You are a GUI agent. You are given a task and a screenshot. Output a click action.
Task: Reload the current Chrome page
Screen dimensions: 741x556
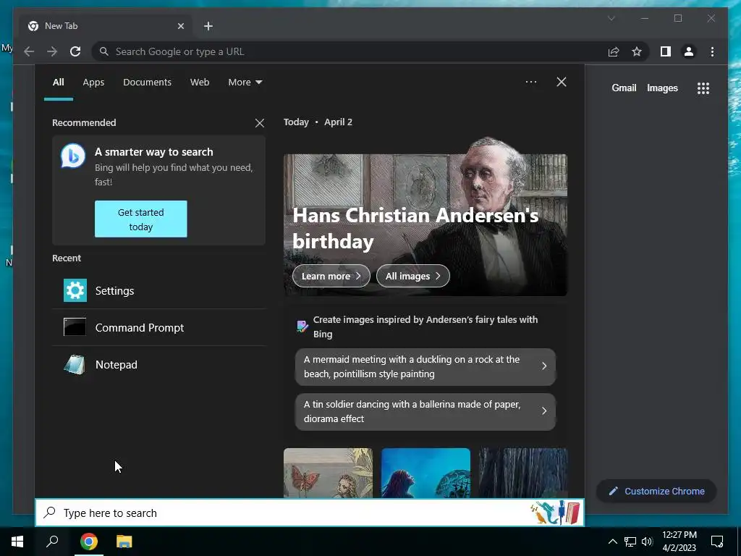click(75, 51)
